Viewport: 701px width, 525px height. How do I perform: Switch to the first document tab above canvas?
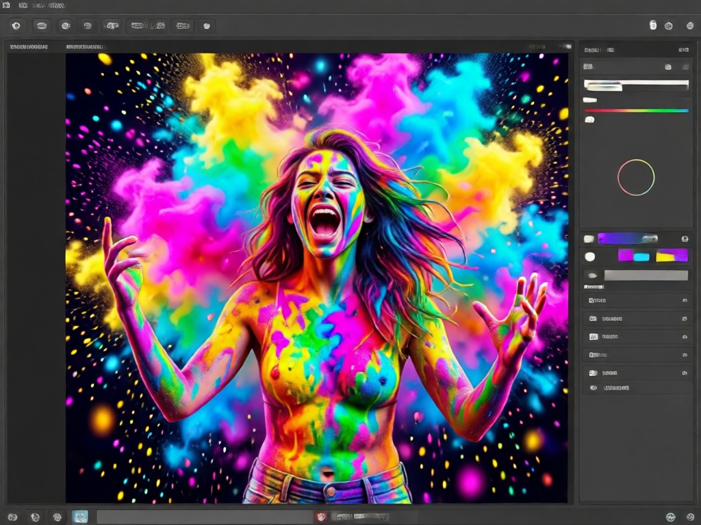[29, 46]
